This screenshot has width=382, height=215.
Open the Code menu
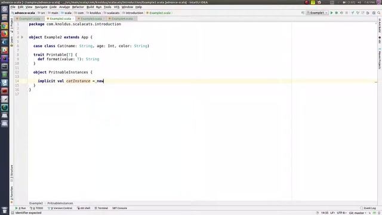tap(53, 7)
